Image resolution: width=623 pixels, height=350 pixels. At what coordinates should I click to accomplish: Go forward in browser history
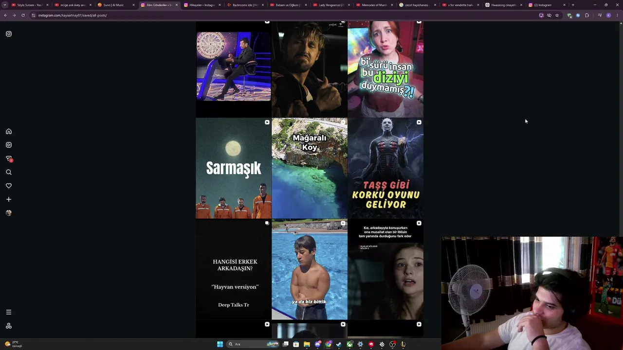(x=14, y=15)
